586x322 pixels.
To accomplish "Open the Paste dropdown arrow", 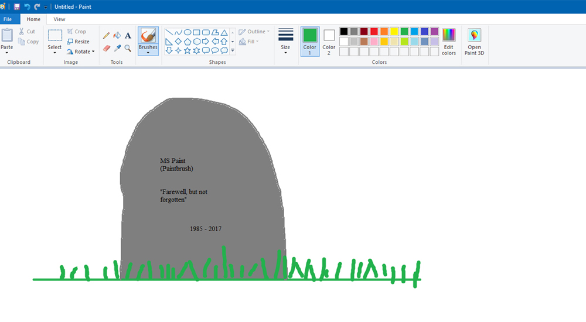I will [x=6, y=53].
